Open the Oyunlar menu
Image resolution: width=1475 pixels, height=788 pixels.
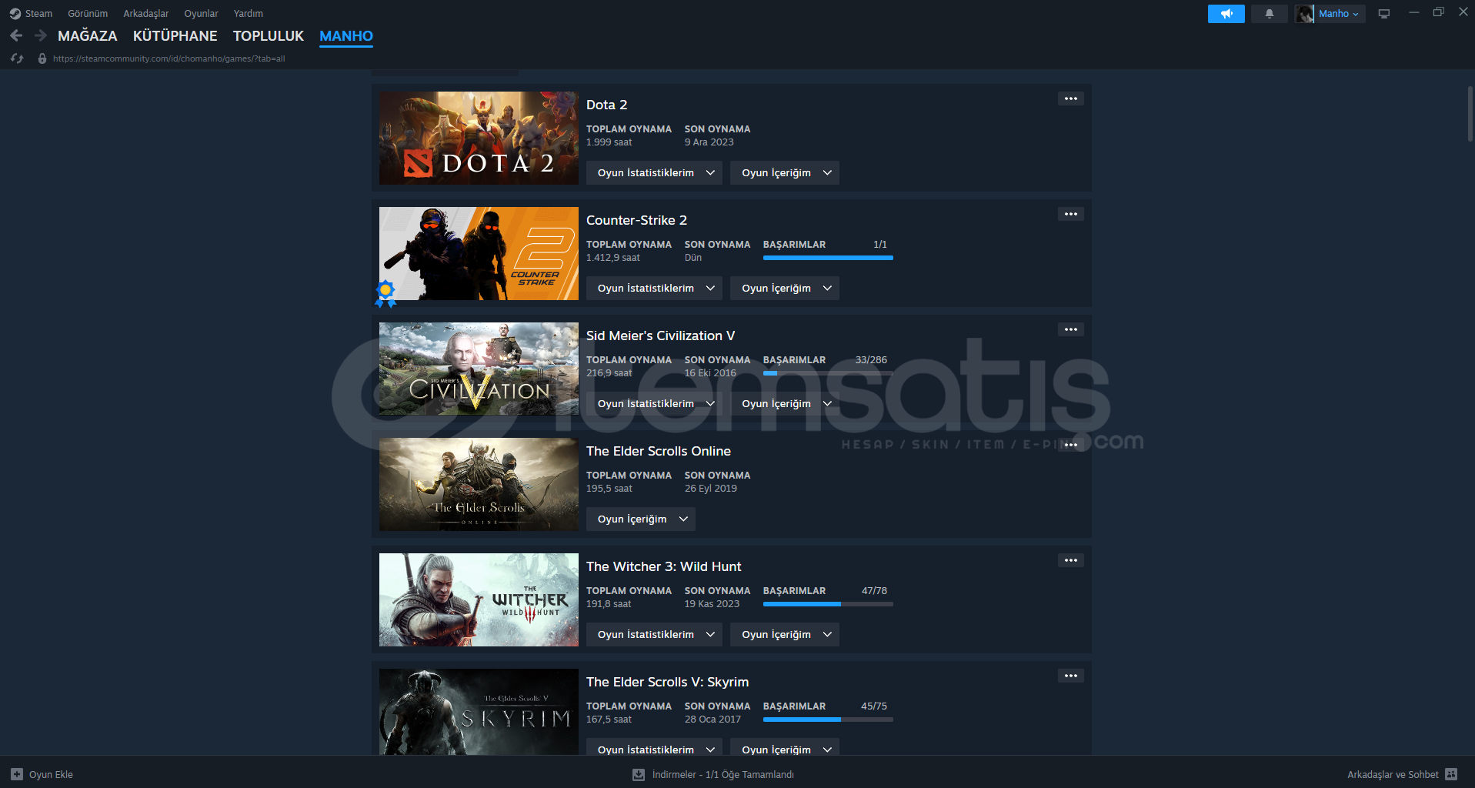click(x=201, y=14)
